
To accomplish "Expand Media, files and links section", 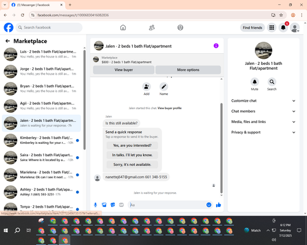I will click(263, 122).
